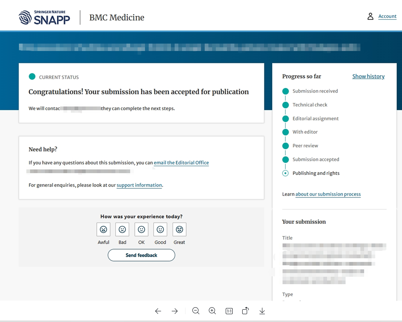Open the Account link in header
This screenshot has height=322, width=402.
[387, 16]
